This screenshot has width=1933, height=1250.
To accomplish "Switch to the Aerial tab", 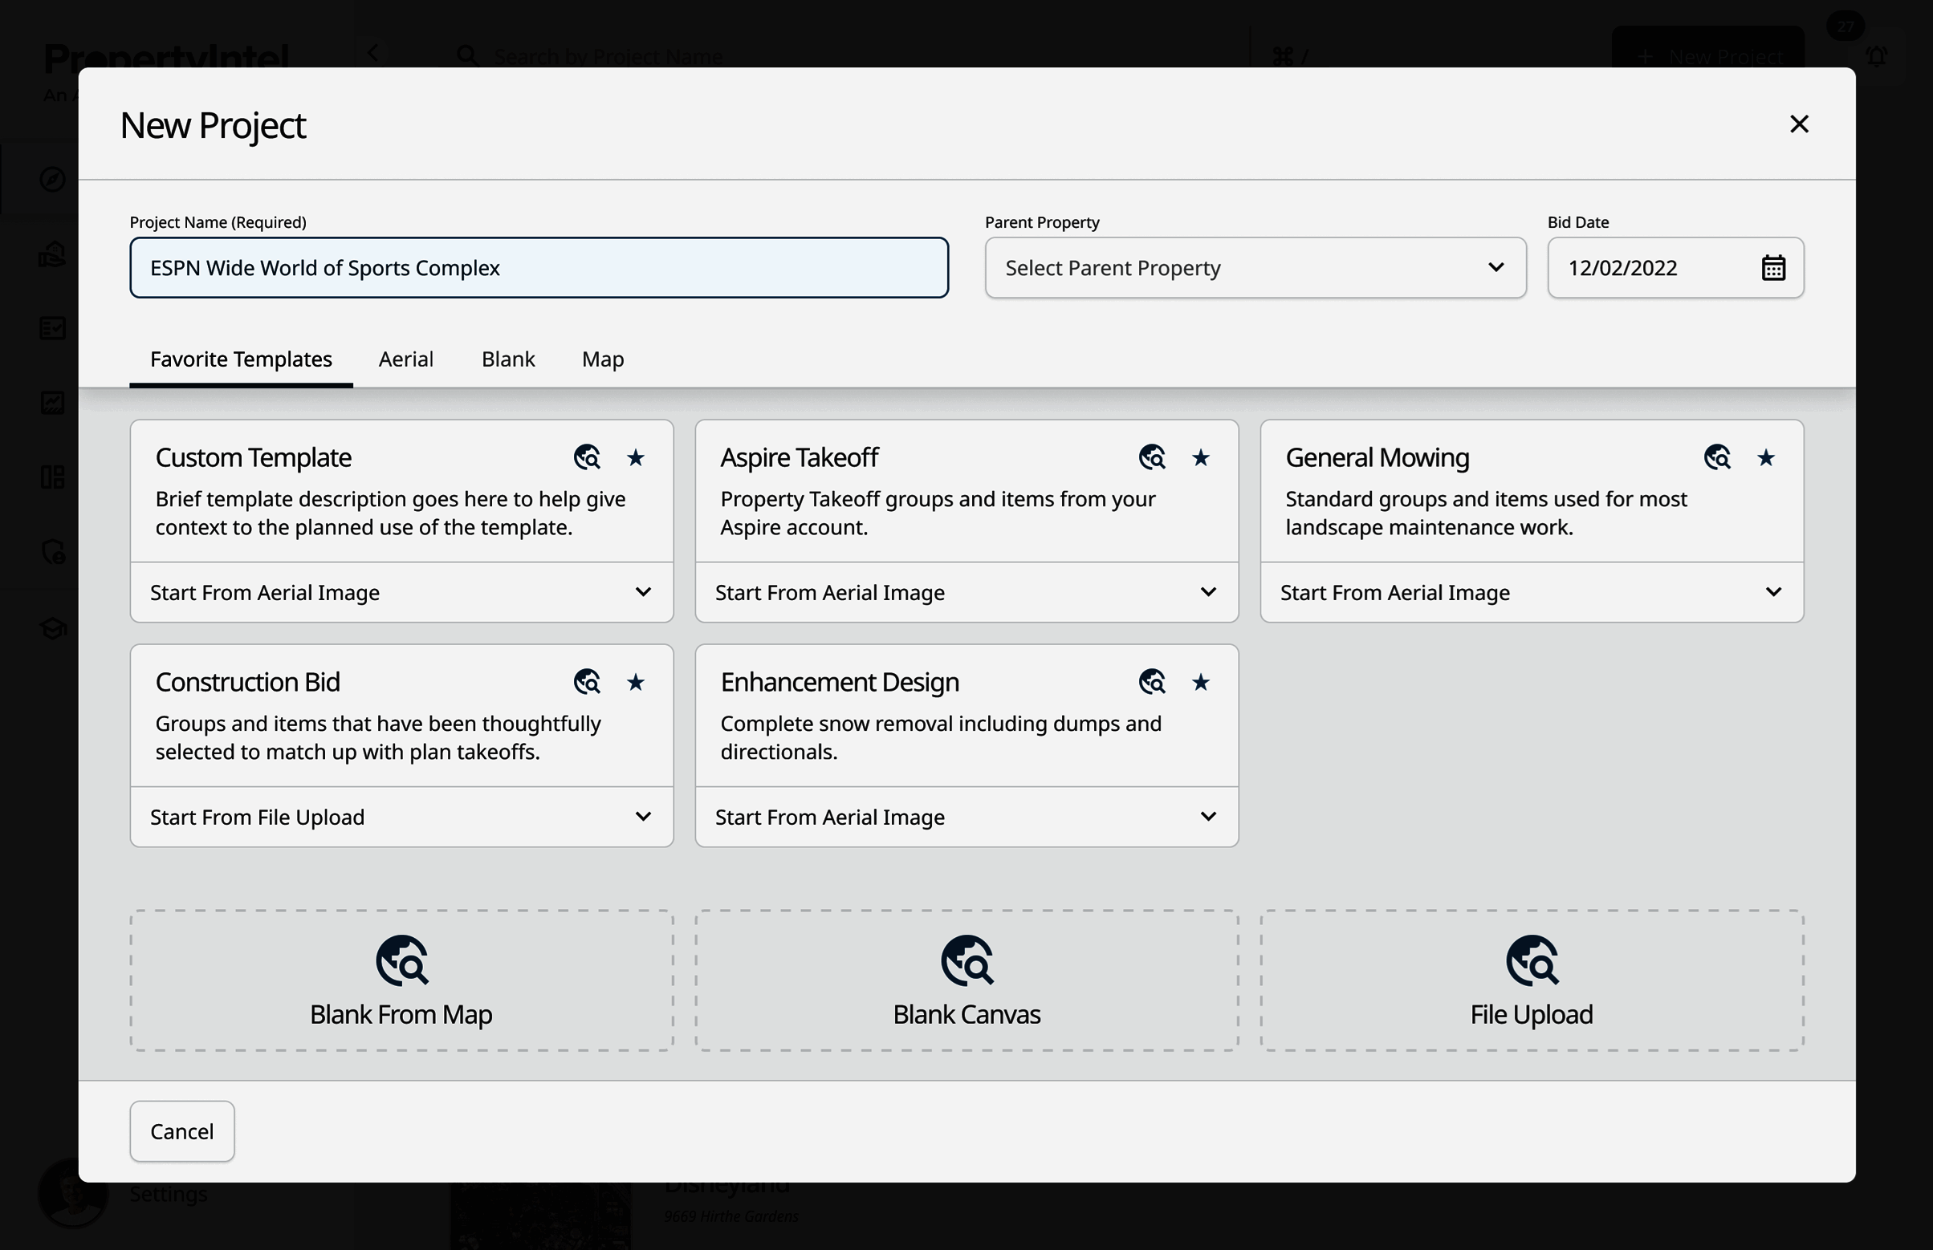I will tap(405, 359).
